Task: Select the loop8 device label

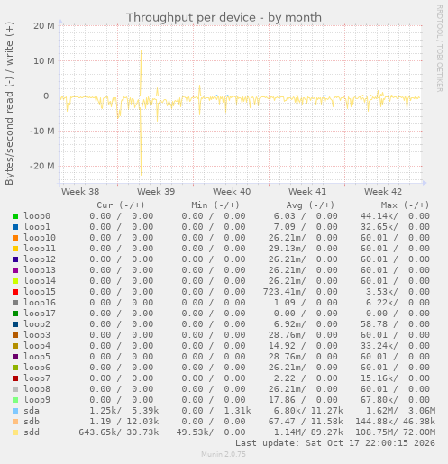Action: click(37, 389)
